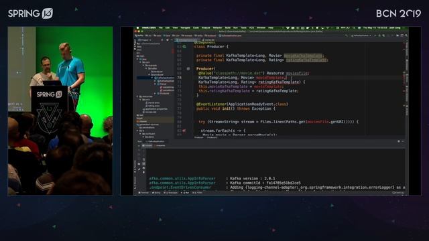Click the menu bar date and time

point(375,28)
